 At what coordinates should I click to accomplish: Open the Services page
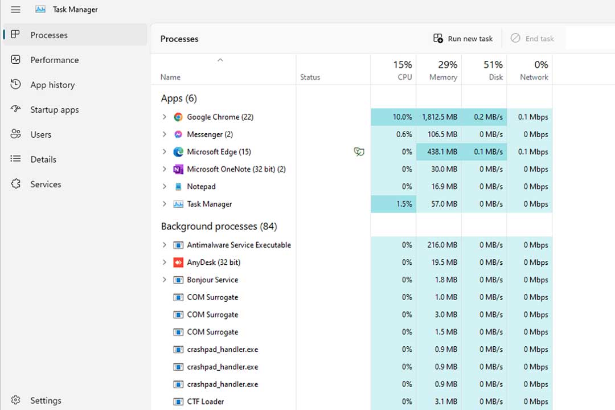click(75, 184)
